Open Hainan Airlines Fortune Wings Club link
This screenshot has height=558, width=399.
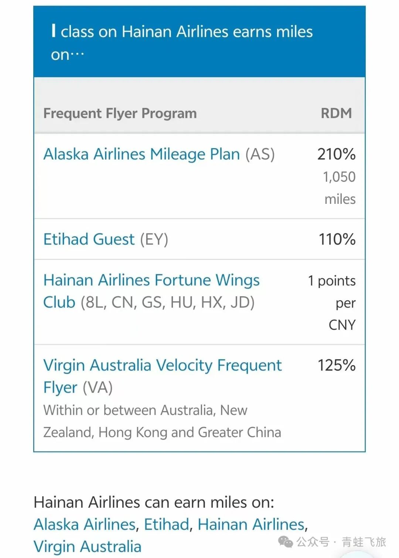click(151, 280)
